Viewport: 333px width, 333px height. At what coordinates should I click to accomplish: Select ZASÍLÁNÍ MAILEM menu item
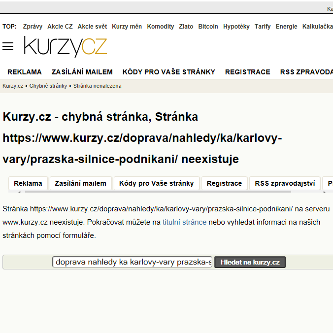[x=82, y=72]
